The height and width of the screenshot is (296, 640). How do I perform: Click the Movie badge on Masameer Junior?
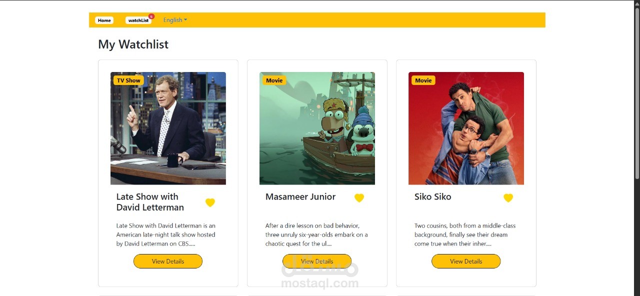pos(274,80)
